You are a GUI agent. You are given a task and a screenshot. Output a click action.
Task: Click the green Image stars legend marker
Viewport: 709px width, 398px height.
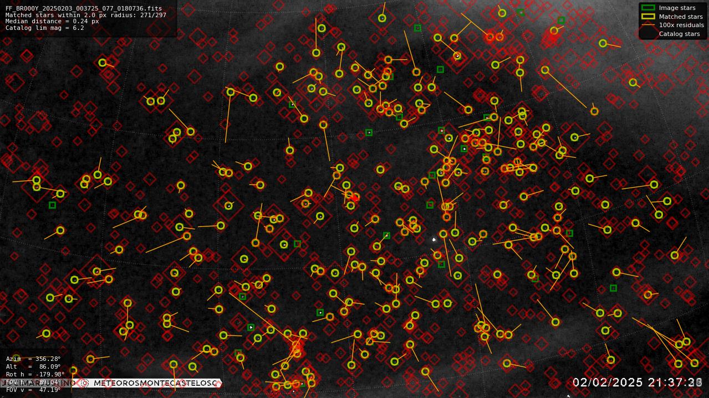coord(648,8)
